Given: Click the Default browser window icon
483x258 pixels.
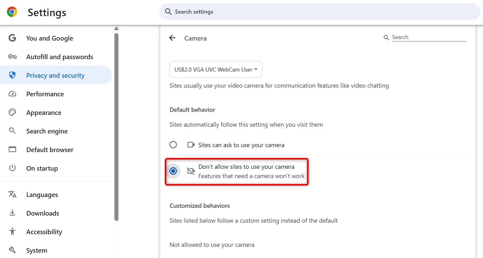Looking at the screenshot, I should click(x=12, y=149).
